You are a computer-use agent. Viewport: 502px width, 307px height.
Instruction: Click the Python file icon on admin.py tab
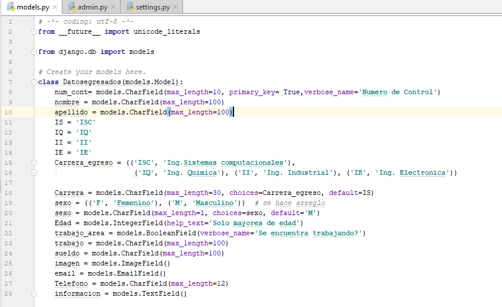click(x=72, y=7)
